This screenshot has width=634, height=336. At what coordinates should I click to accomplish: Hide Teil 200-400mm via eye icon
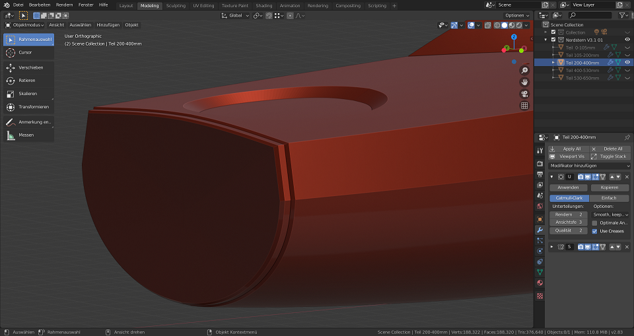tap(627, 63)
